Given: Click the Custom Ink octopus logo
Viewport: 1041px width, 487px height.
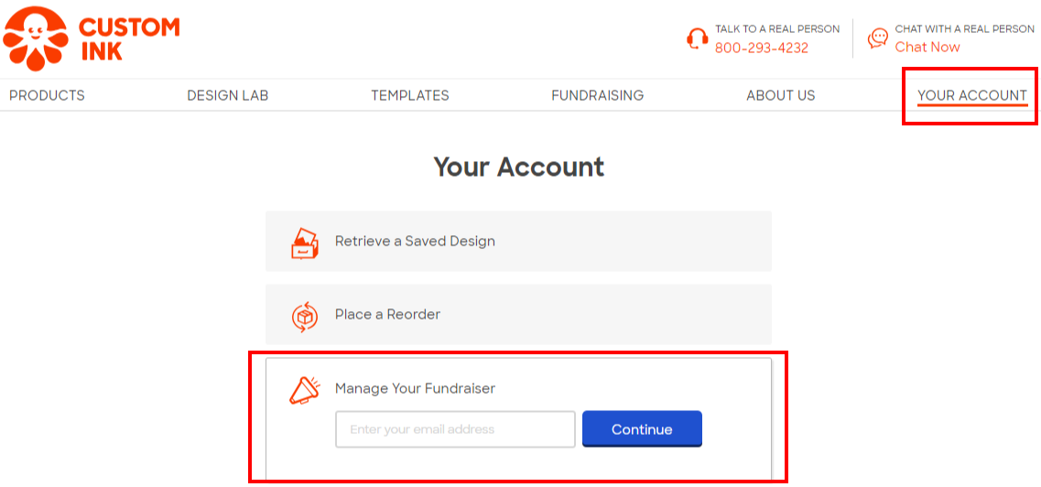Looking at the screenshot, I should pyautogui.click(x=35, y=38).
